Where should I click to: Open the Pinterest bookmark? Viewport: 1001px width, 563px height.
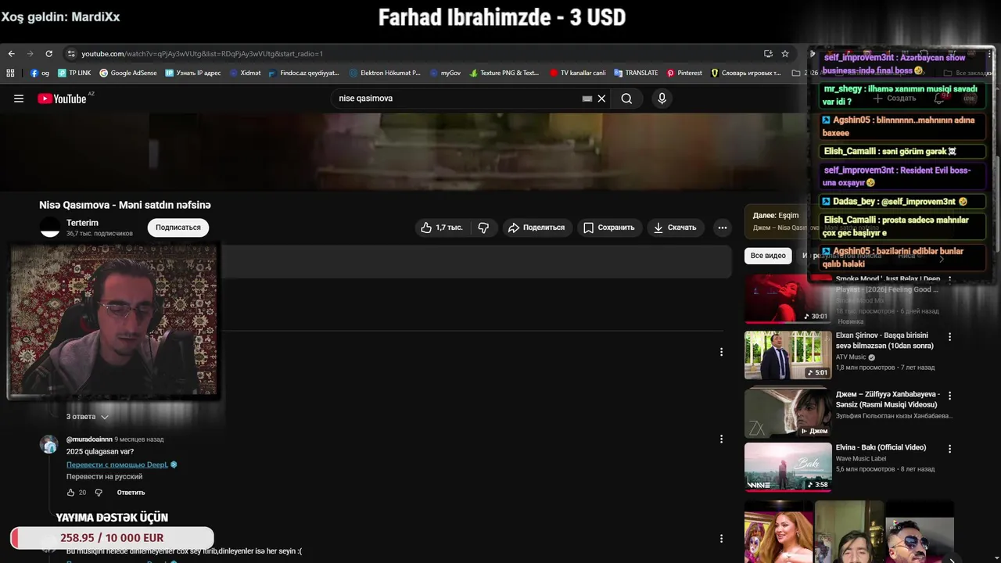coord(684,73)
